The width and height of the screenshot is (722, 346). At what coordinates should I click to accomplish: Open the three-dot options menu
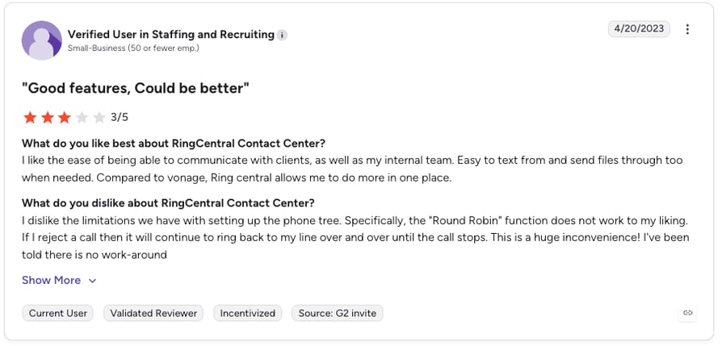[687, 29]
